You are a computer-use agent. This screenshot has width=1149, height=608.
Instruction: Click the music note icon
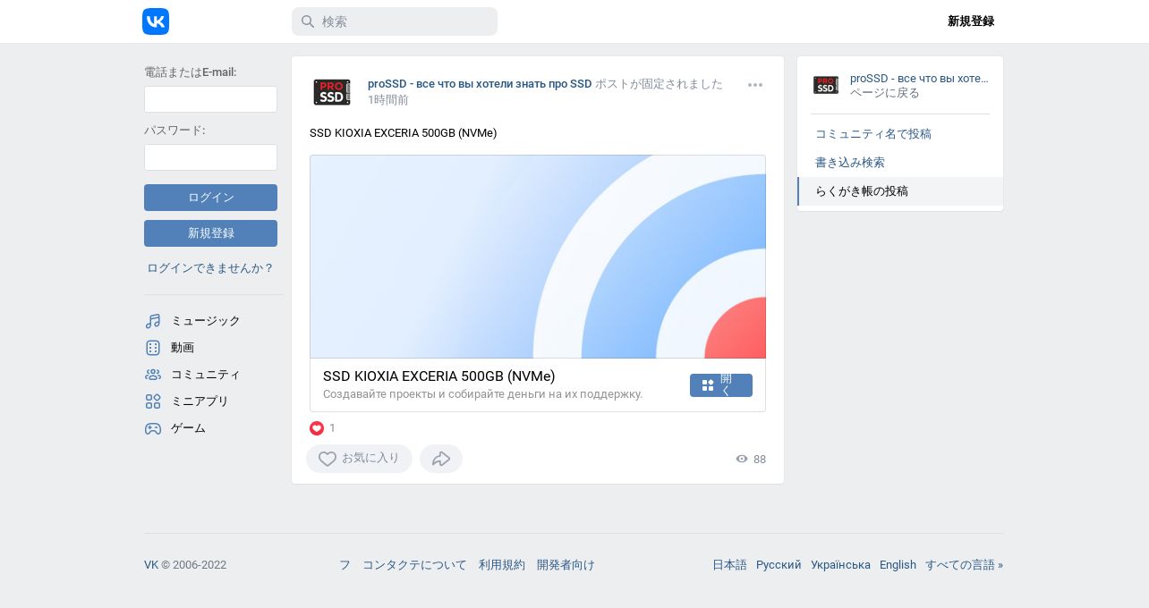tap(153, 321)
